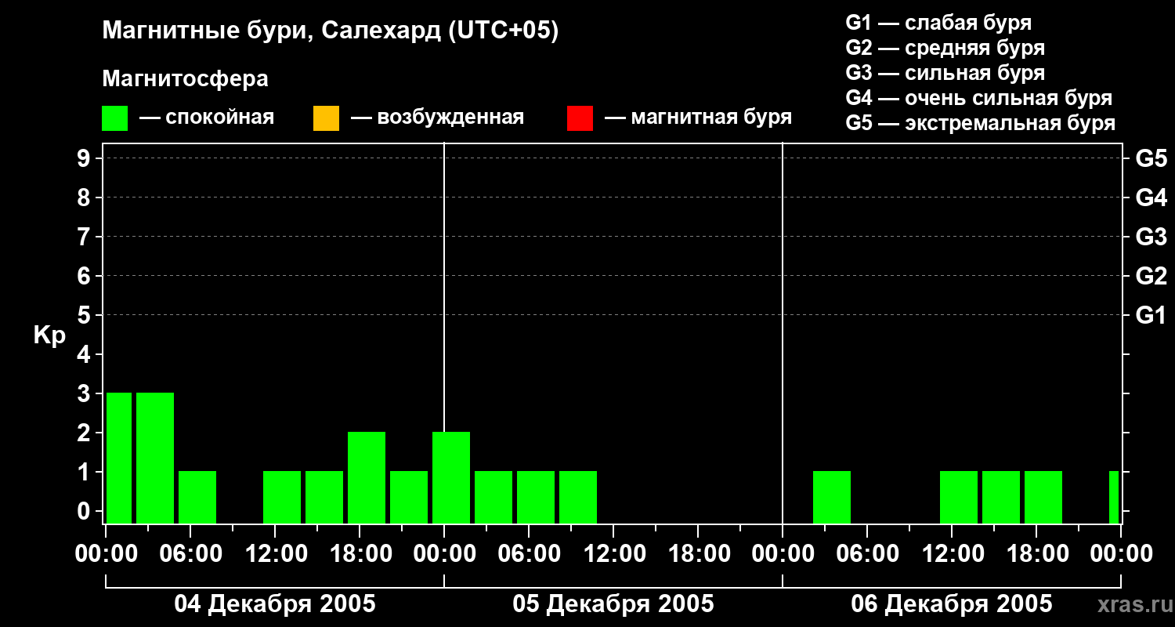Click the Kp 1 bar at 12:00 on 06 December
1175x627 pixels.
(959, 497)
